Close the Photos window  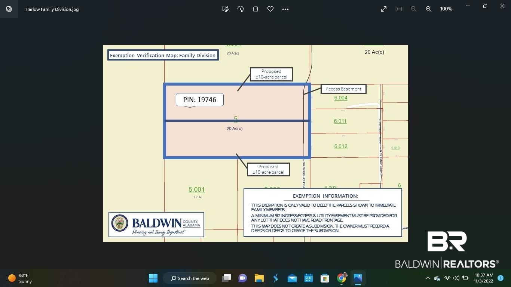502,6
